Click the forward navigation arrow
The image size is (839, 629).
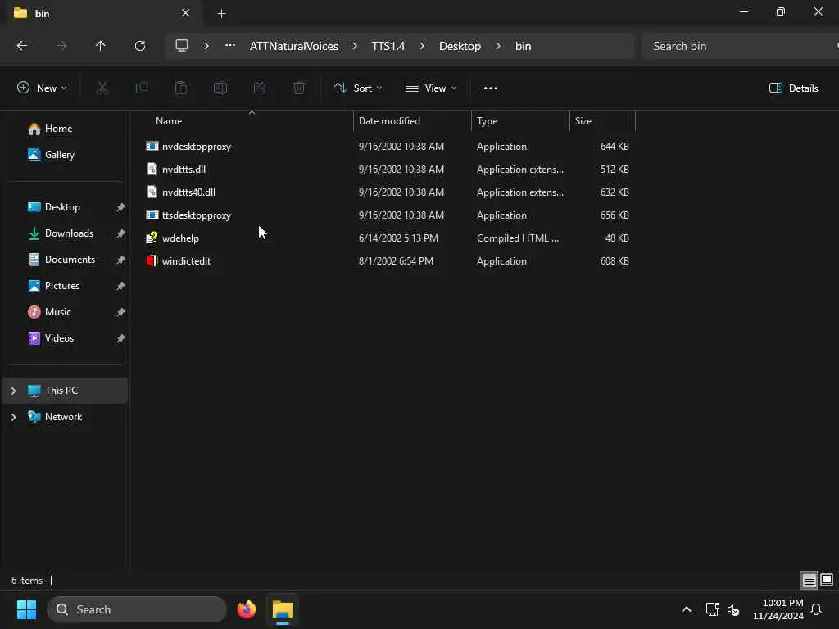tap(61, 46)
